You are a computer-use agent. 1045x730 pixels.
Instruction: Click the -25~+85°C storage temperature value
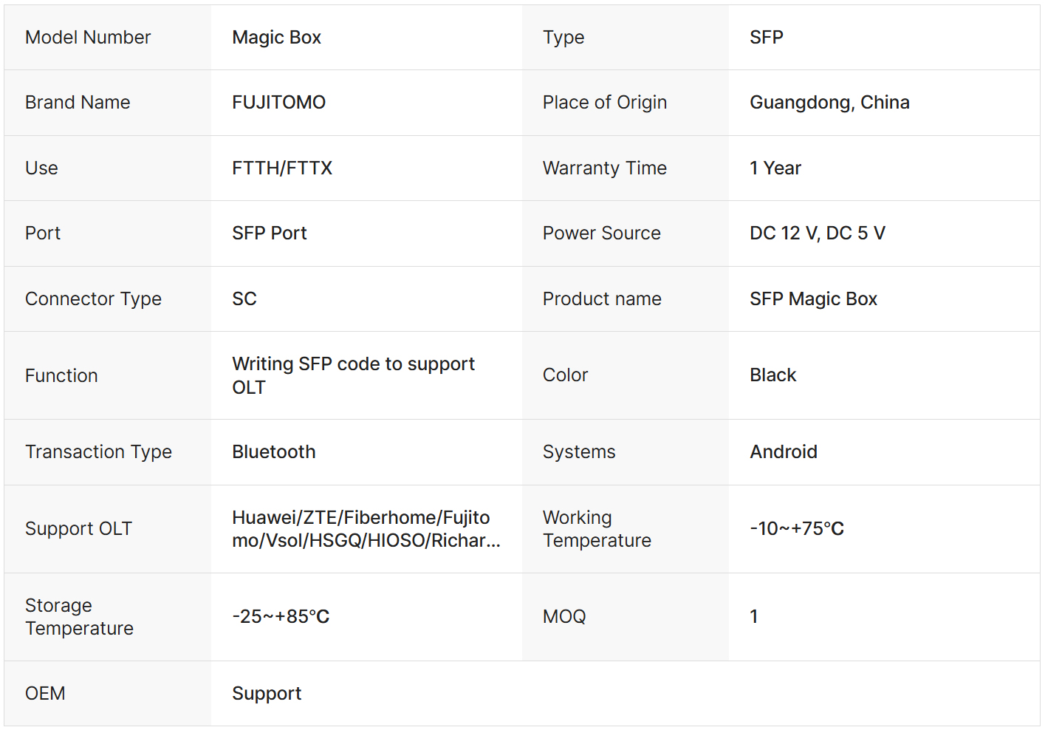280,617
